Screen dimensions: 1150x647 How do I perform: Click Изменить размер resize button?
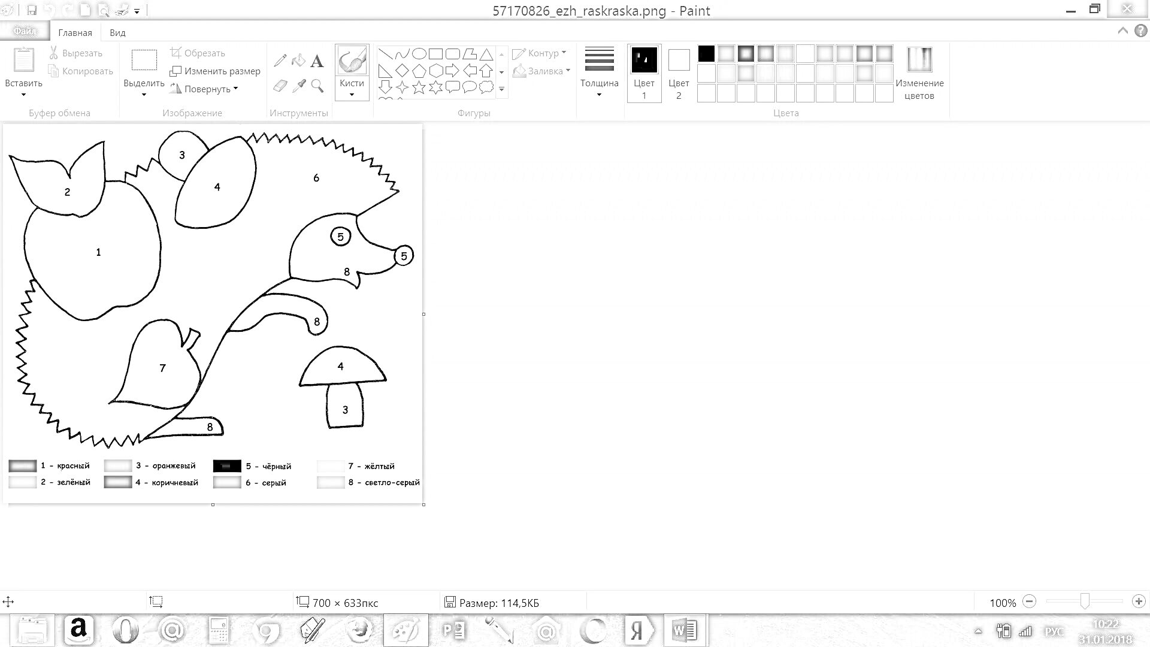pos(215,71)
